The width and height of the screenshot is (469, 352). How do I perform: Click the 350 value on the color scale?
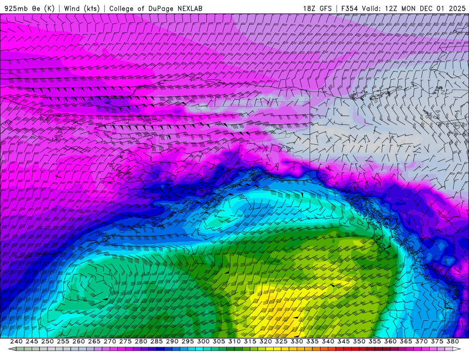tap(359, 341)
